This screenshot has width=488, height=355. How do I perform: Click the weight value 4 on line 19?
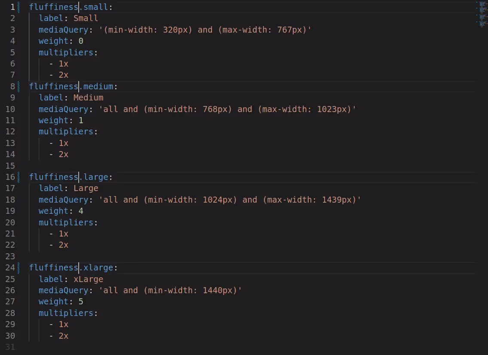[81, 211]
